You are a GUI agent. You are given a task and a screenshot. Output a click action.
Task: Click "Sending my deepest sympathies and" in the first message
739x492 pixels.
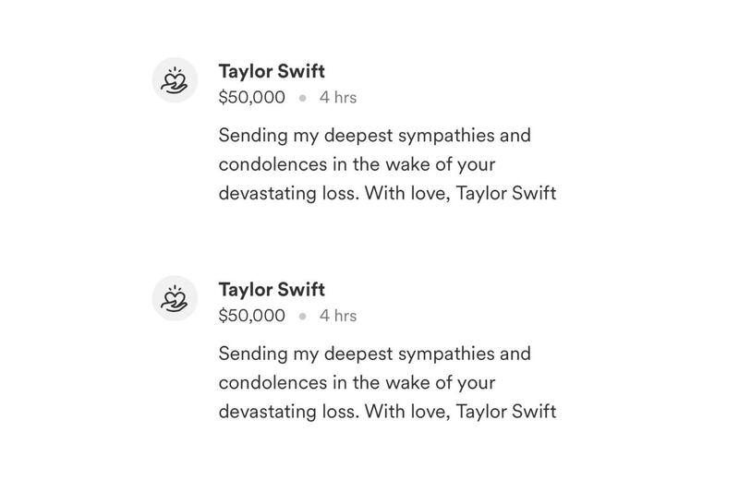[x=375, y=136]
